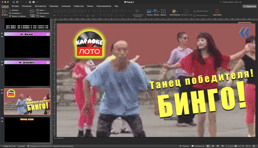Open the Рисование tab
Image resolution: width=258 pixels, height=148 pixels.
[x=27, y=6]
